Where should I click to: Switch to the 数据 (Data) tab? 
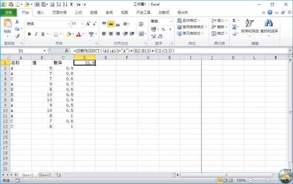pyautogui.click(x=94, y=13)
